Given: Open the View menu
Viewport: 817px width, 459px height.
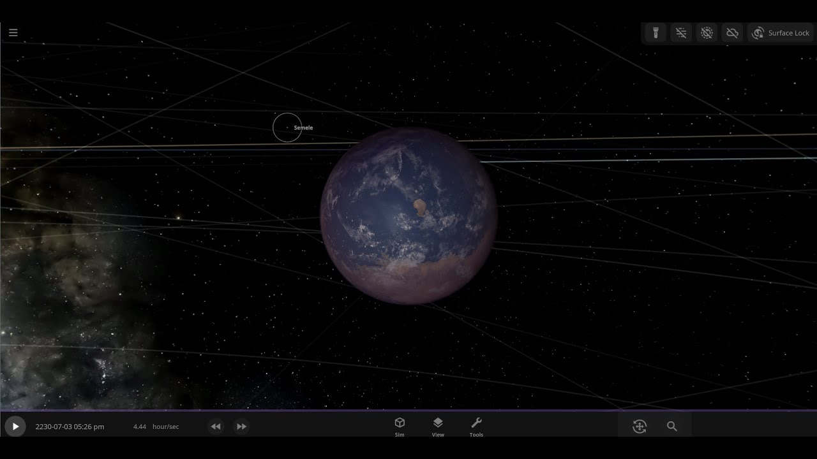Looking at the screenshot, I should 438,427.
